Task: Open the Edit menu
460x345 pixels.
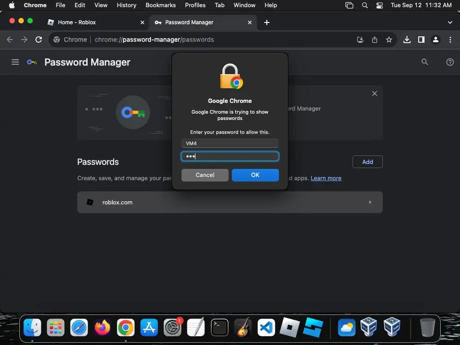Action: coord(80,5)
